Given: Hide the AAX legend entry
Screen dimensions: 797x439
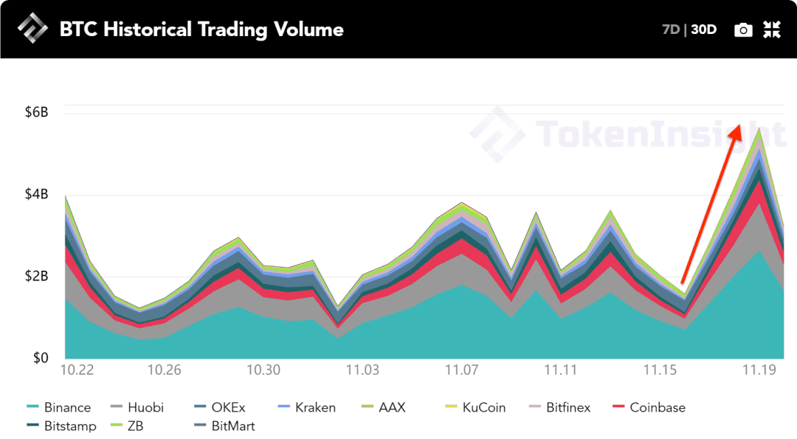Looking at the screenshot, I should click(383, 407).
